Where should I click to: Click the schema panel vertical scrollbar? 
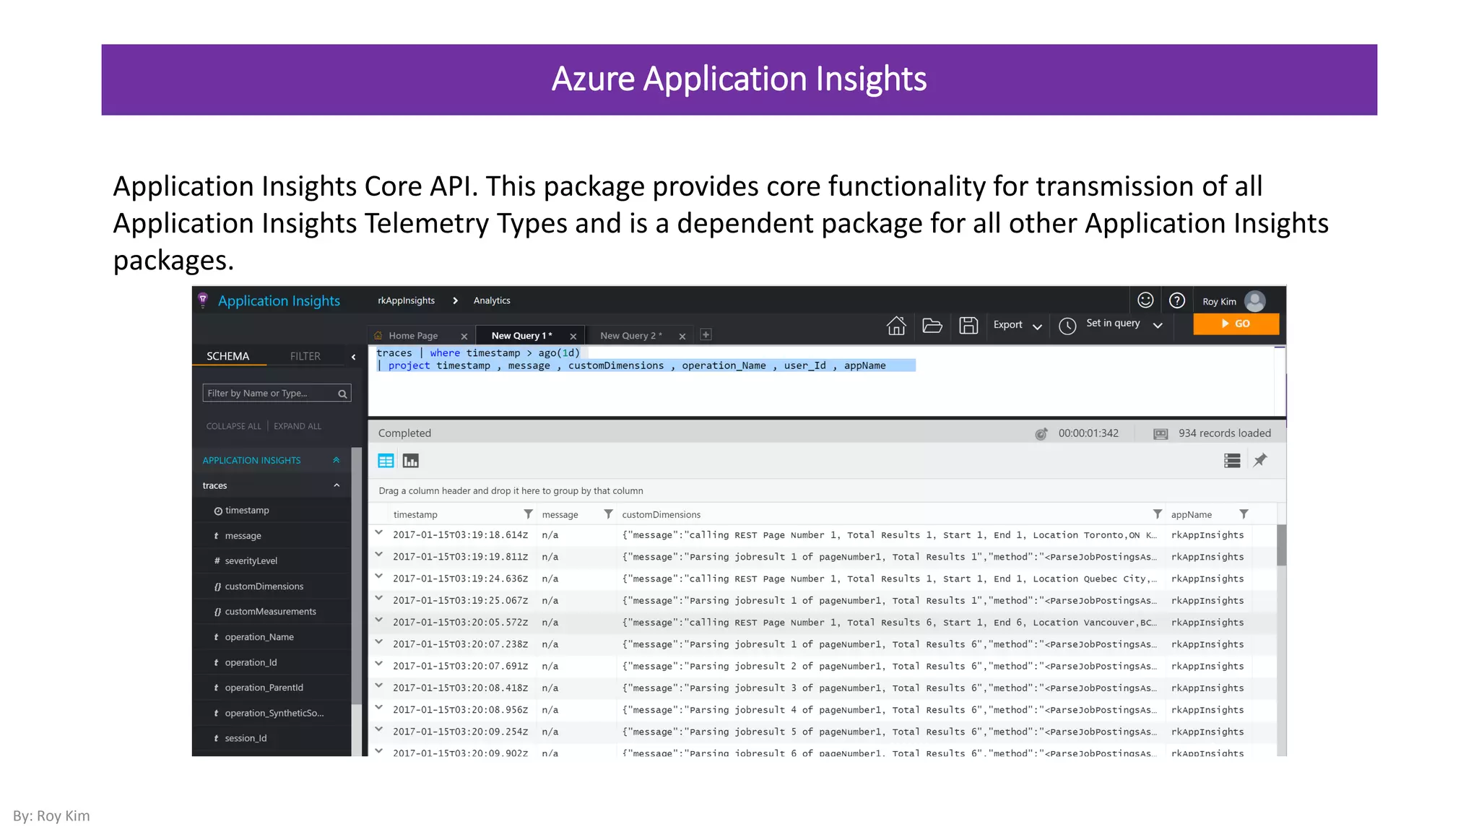[x=356, y=576]
